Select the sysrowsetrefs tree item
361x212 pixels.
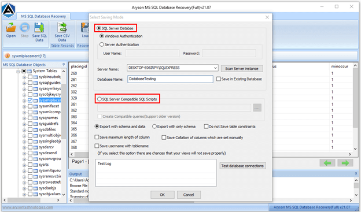coord(50,182)
